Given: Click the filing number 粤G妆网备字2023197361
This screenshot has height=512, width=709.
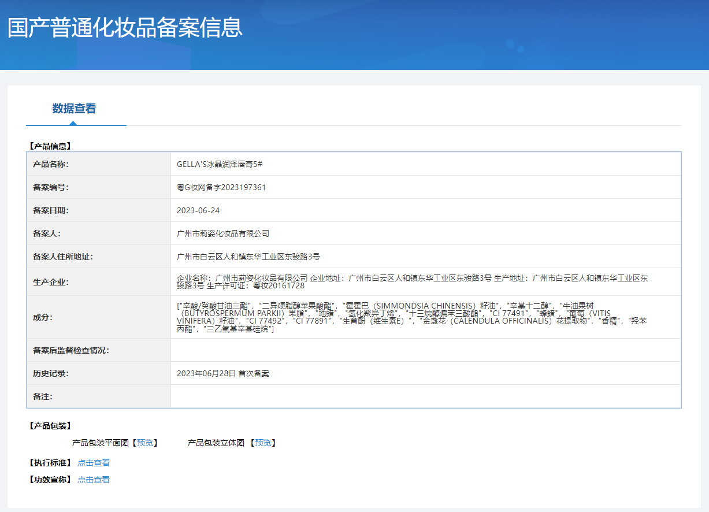Looking at the screenshot, I should pyautogui.click(x=221, y=187).
